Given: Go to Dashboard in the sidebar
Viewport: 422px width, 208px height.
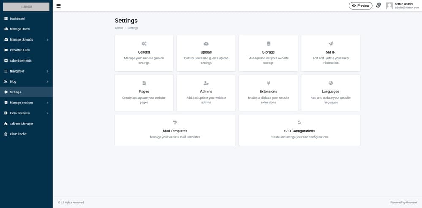Looking at the screenshot, I should click(x=17, y=19).
